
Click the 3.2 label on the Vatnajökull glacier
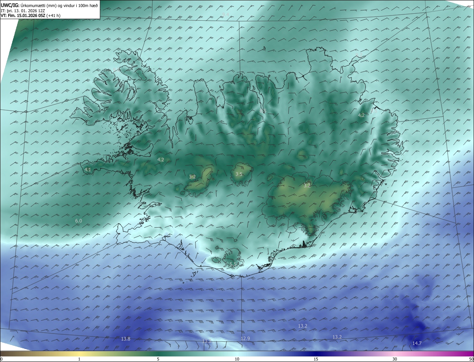click(x=307, y=186)
